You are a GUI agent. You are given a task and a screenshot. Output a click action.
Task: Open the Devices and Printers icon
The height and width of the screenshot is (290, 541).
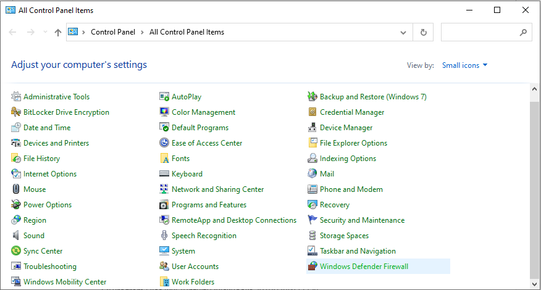(x=16, y=143)
